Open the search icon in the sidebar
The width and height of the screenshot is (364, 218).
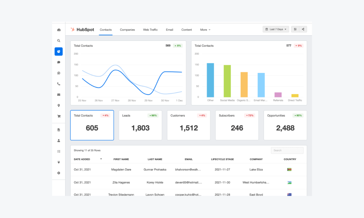(x=59, y=41)
